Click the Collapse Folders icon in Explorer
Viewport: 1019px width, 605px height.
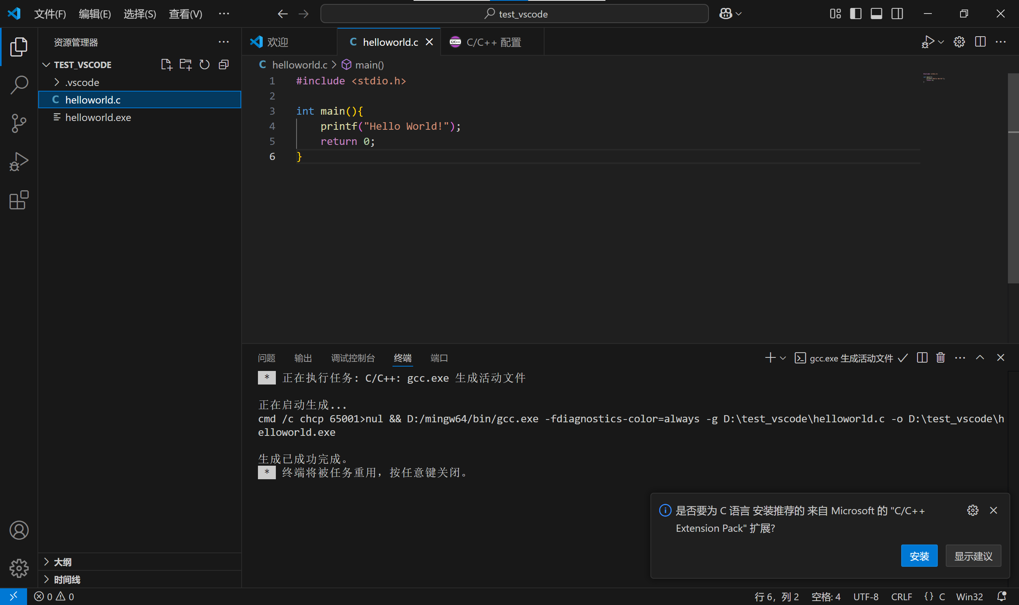pyautogui.click(x=224, y=64)
